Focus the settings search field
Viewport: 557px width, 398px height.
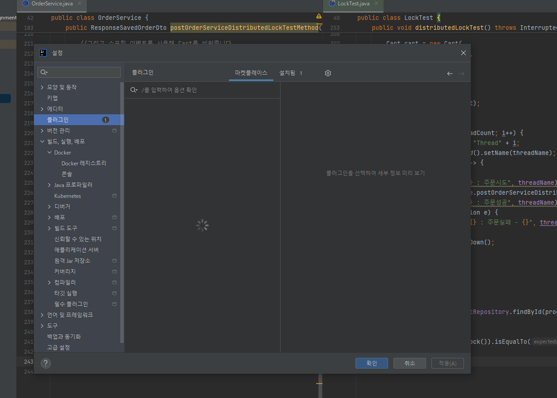(x=79, y=72)
